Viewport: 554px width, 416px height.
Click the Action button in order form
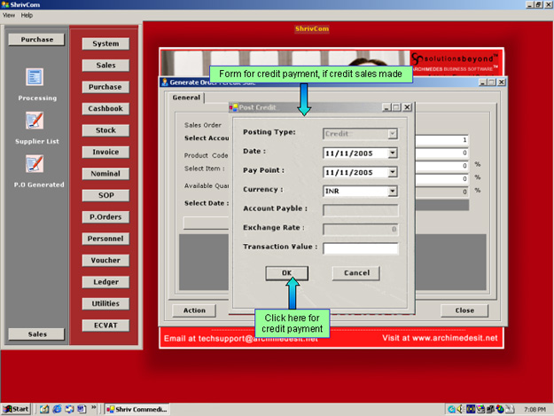point(194,310)
